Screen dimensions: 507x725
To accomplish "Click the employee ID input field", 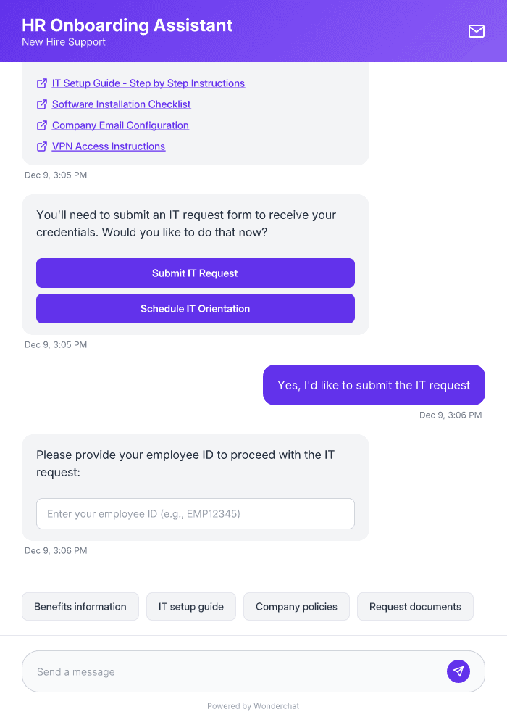I will tap(195, 513).
